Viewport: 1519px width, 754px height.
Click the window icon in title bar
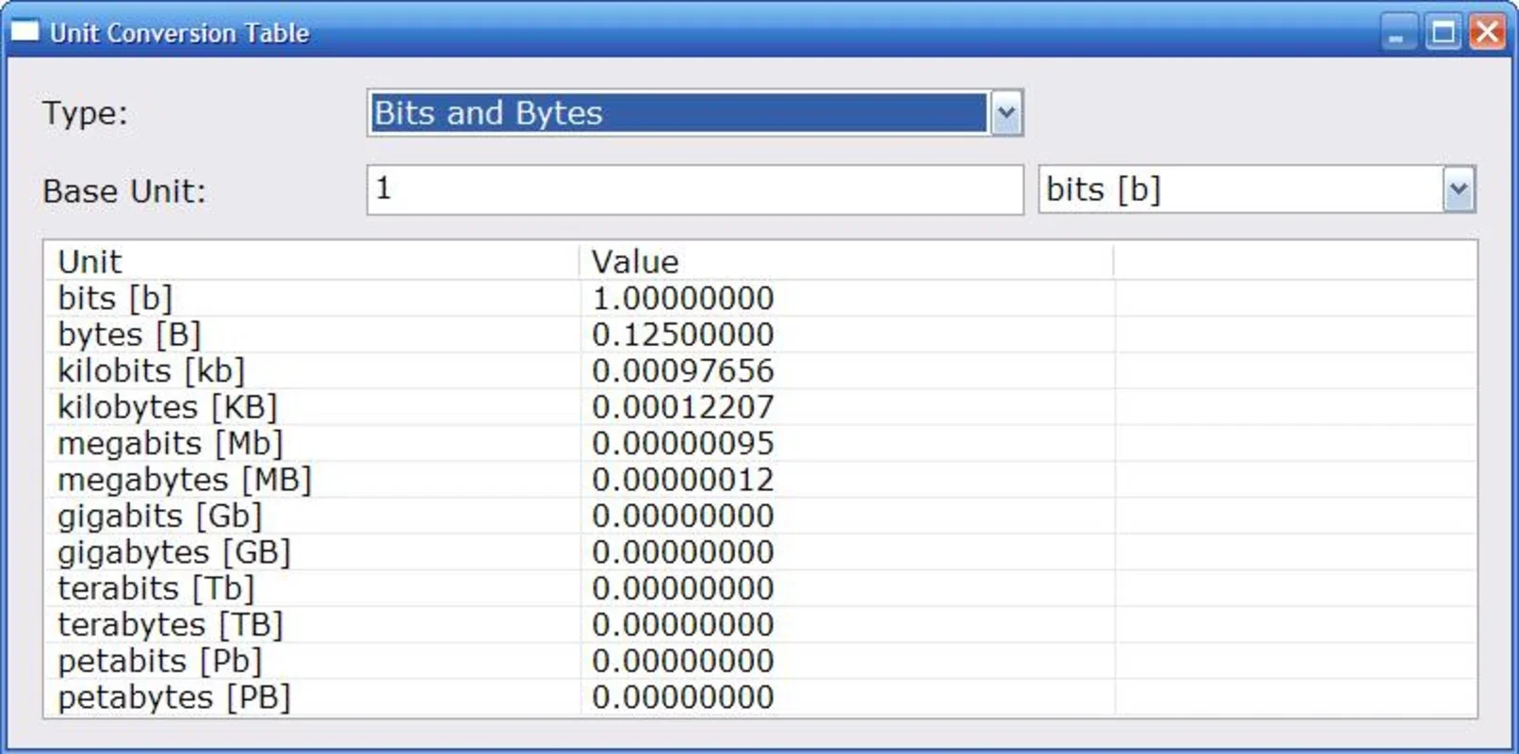point(25,32)
